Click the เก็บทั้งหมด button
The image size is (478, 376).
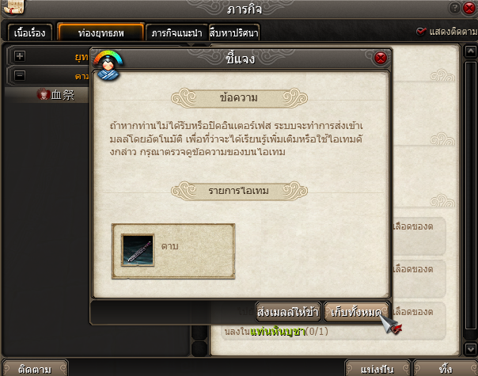pos(356,312)
